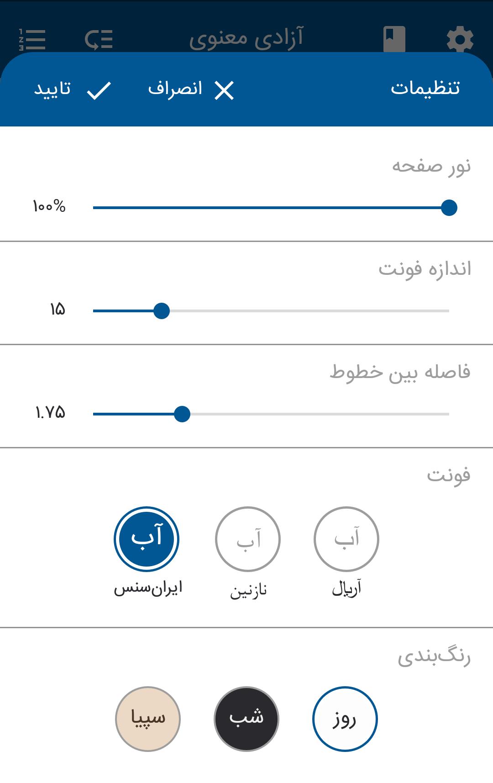
Task: Click the end of font size track
Action: pyautogui.click(x=447, y=311)
